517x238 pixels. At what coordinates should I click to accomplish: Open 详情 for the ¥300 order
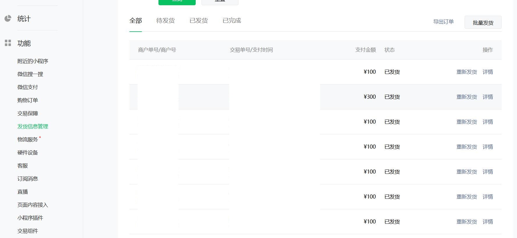(488, 97)
